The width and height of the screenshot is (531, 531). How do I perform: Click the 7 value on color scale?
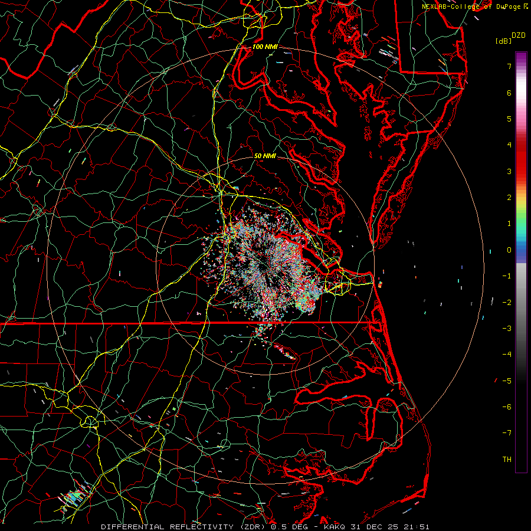(x=509, y=66)
